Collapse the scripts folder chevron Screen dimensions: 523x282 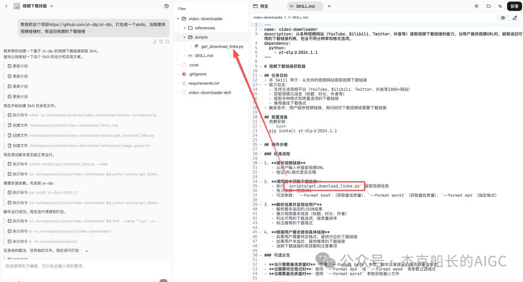(185, 37)
